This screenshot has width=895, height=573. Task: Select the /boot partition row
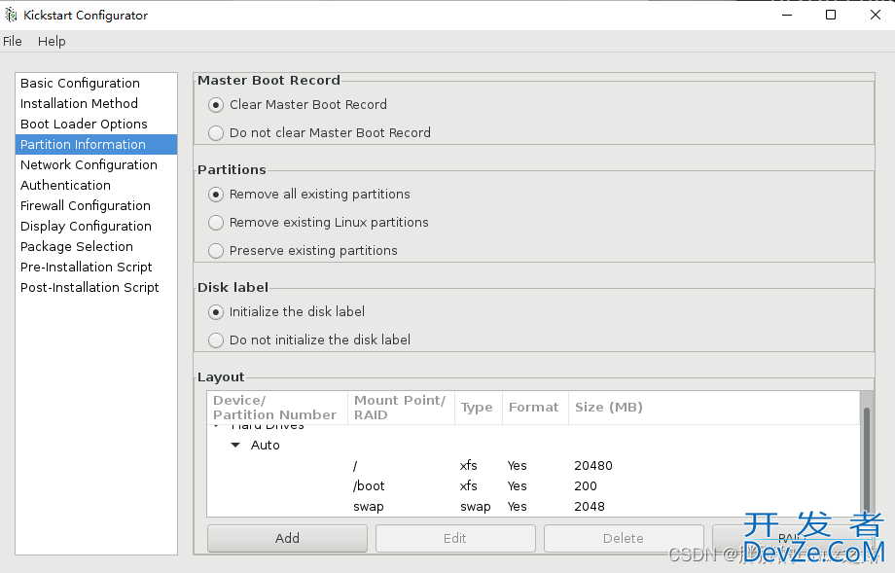pos(534,486)
